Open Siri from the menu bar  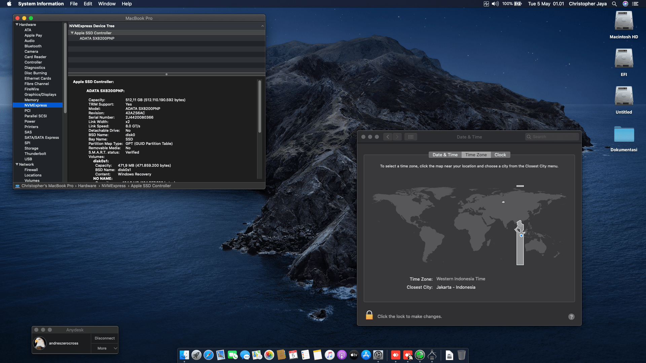625,4
